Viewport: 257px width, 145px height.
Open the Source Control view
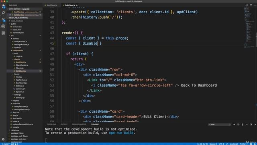click(3, 20)
